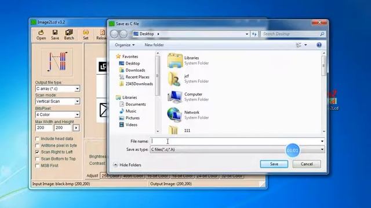Image resolution: width=371 pixels, height=208 pixels.
Task: Click the change view icon
Action: click(x=299, y=45)
